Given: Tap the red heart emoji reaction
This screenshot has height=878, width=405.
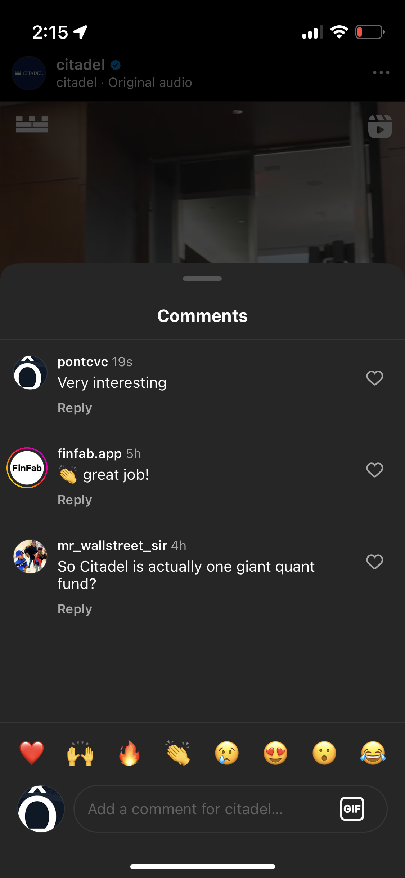Looking at the screenshot, I should [x=32, y=753].
